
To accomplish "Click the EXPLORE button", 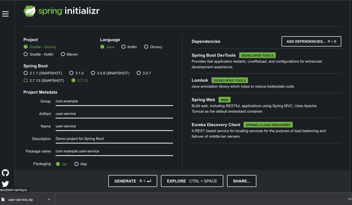I will 192,181.
